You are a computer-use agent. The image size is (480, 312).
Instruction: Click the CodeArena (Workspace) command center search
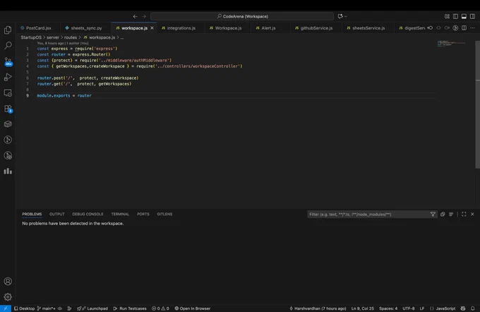point(242,16)
